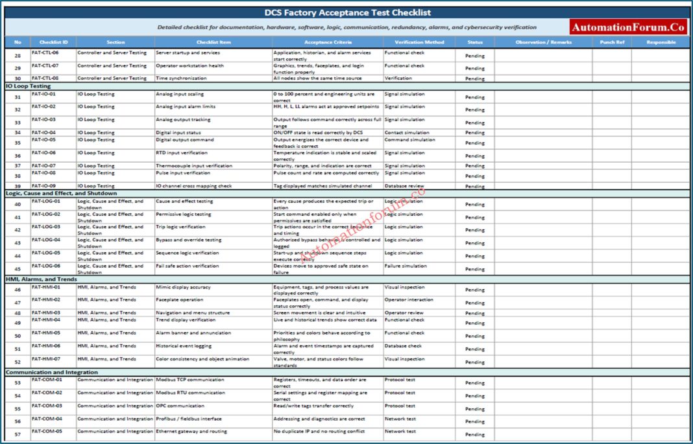
Task: Select cell FAT-COM-03
Action: click(53, 409)
